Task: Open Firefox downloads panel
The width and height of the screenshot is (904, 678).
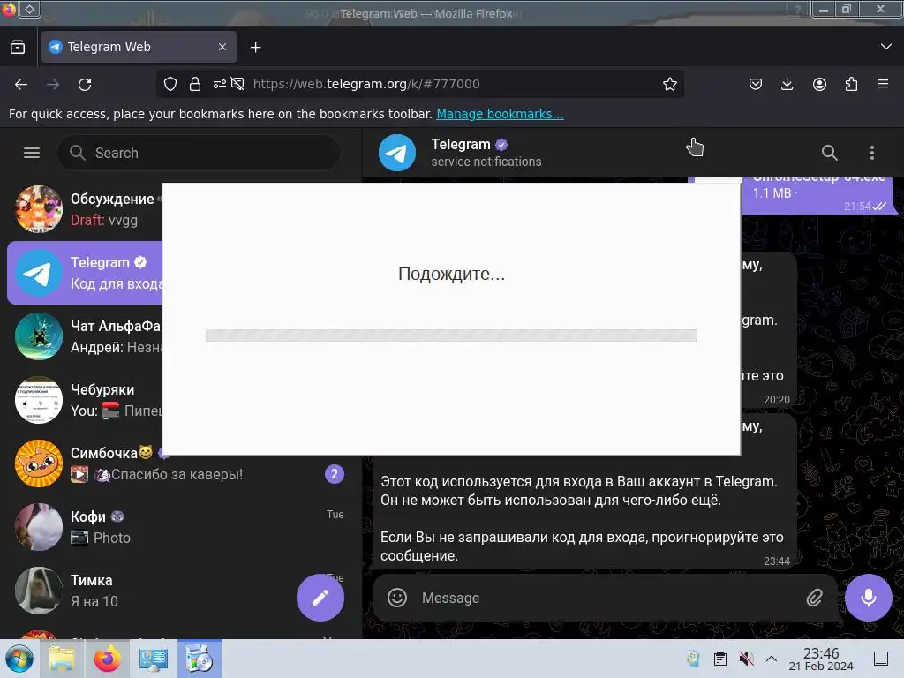Action: coord(787,84)
